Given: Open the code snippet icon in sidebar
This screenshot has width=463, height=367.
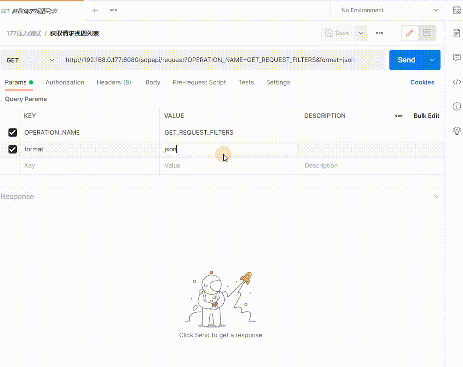Looking at the screenshot, I should pyautogui.click(x=457, y=82).
